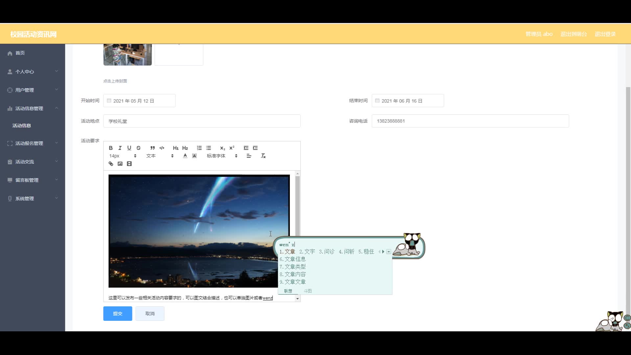Click the 退出到前台 link
631x355 pixels.
point(573,34)
